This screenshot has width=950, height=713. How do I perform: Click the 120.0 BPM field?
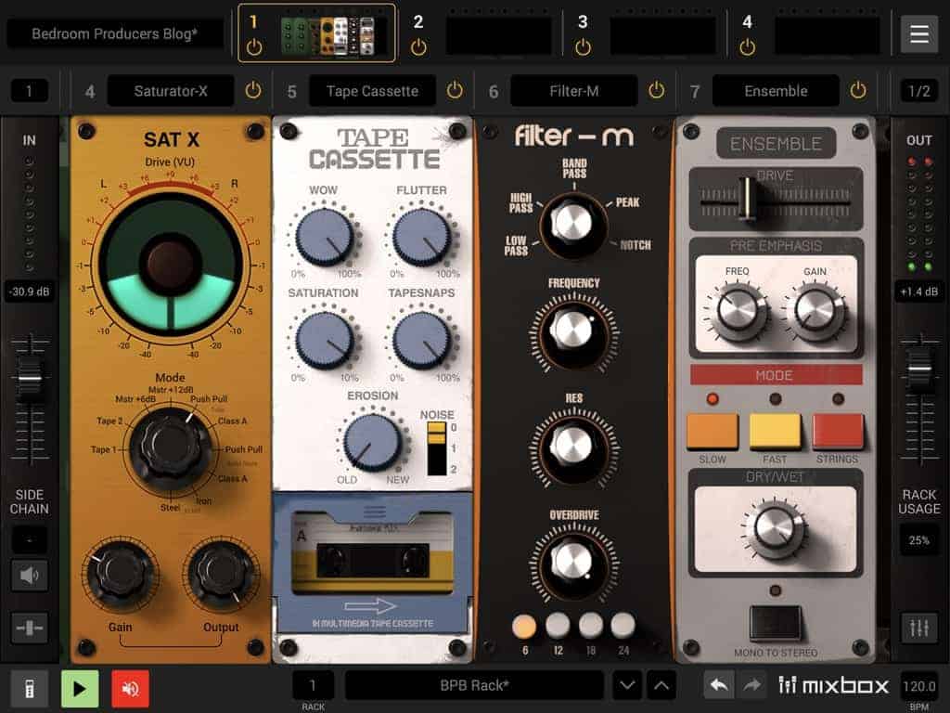(x=918, y=686)
